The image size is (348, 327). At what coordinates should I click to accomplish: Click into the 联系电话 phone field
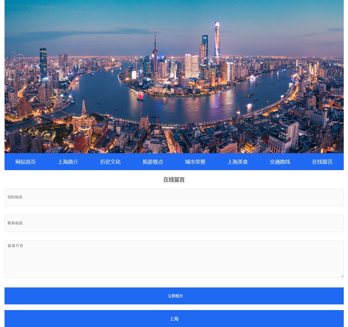coord(174,223)
